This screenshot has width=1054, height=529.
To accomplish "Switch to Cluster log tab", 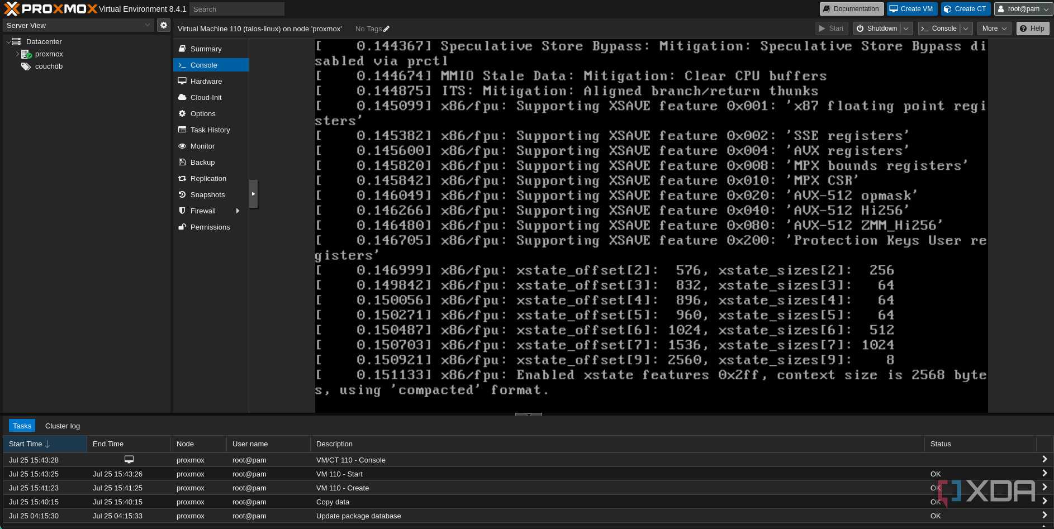I will pyautogui.click(x=63, y=426).
